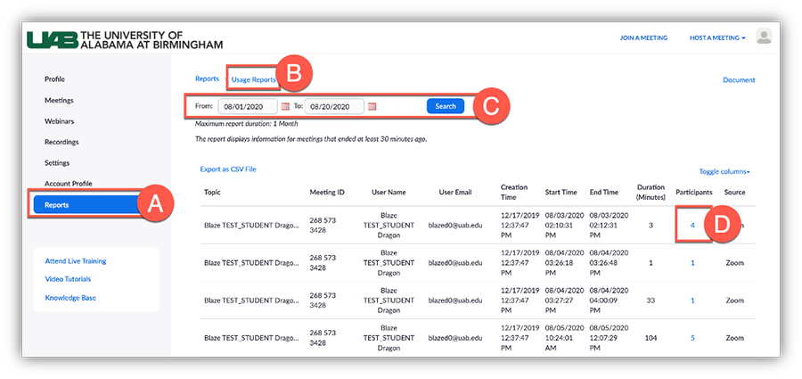Edit the From date field
This screenshot has height=379, width=802.
click(247, 107)
